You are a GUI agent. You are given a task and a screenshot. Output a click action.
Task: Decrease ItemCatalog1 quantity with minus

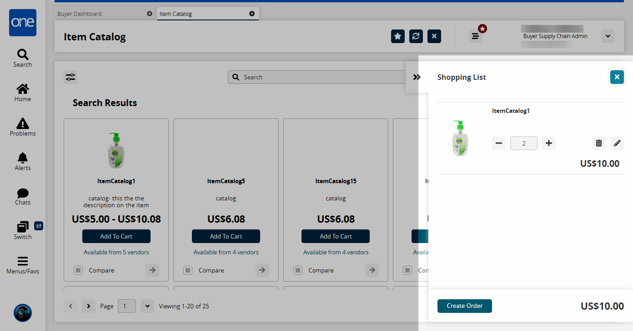tap(499, 143)
